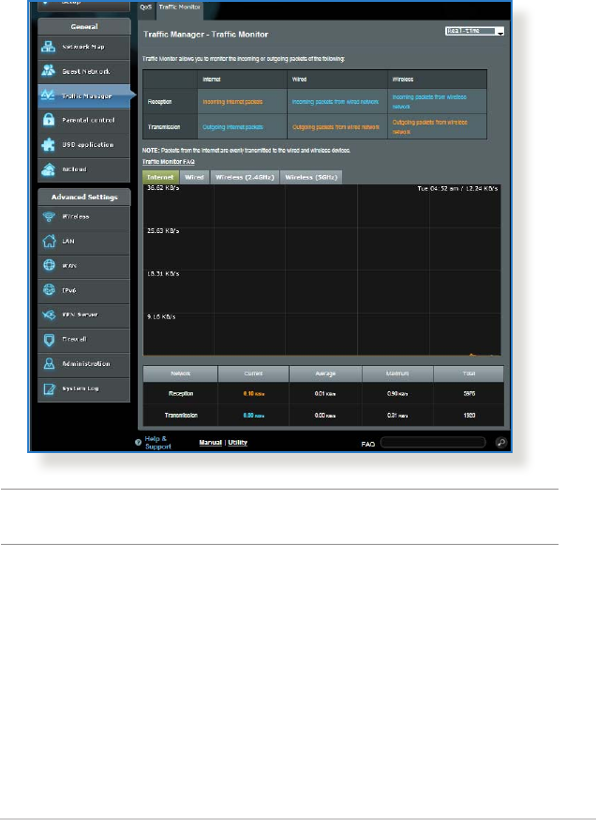Screen dimensions: 596x820
Task: Select the Internet graph tab
Action: click(160, 177)
